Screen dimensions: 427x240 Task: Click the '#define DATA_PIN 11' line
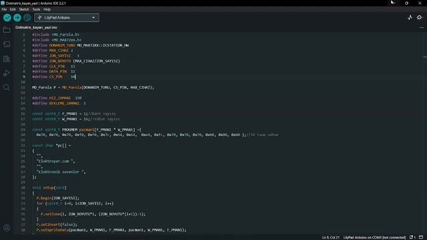[53, 71]
